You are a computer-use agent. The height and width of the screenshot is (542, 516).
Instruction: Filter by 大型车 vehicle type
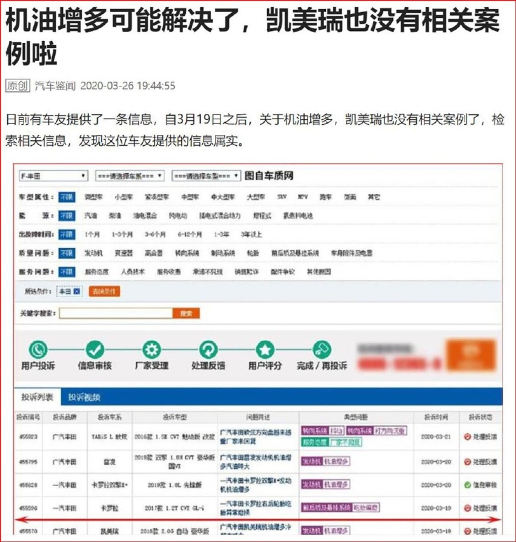(x=256, y=197)
